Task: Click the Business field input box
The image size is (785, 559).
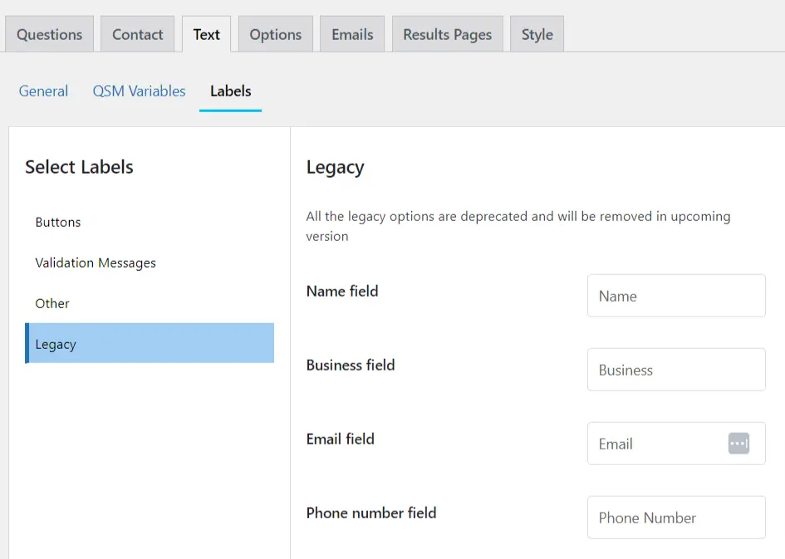Action: click(675, 369)
